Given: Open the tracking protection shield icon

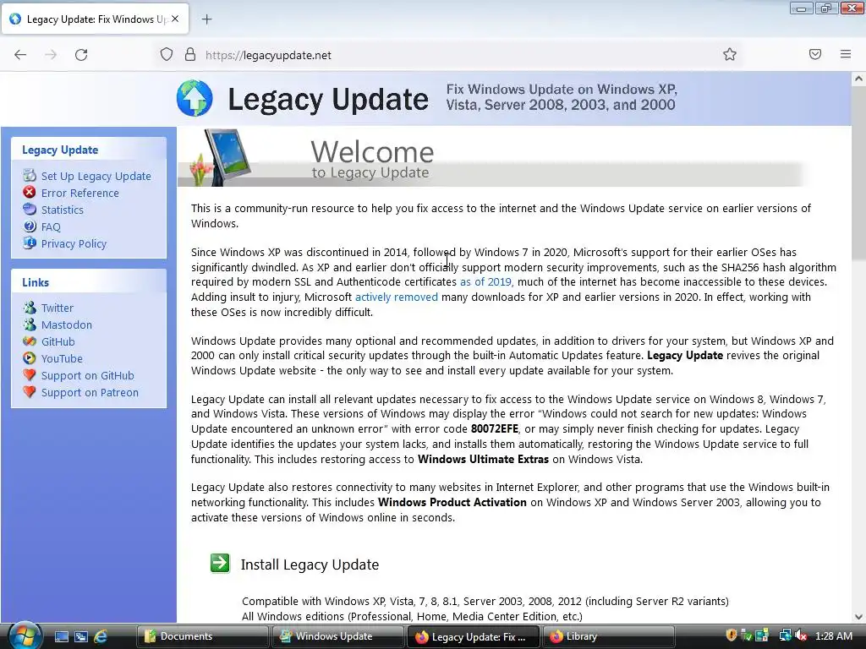Looking at the screenshot, I should point(167,55).
